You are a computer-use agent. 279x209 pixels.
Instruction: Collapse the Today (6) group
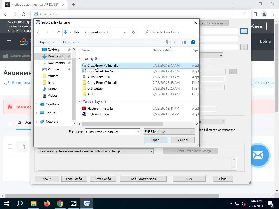pos(80,59)
